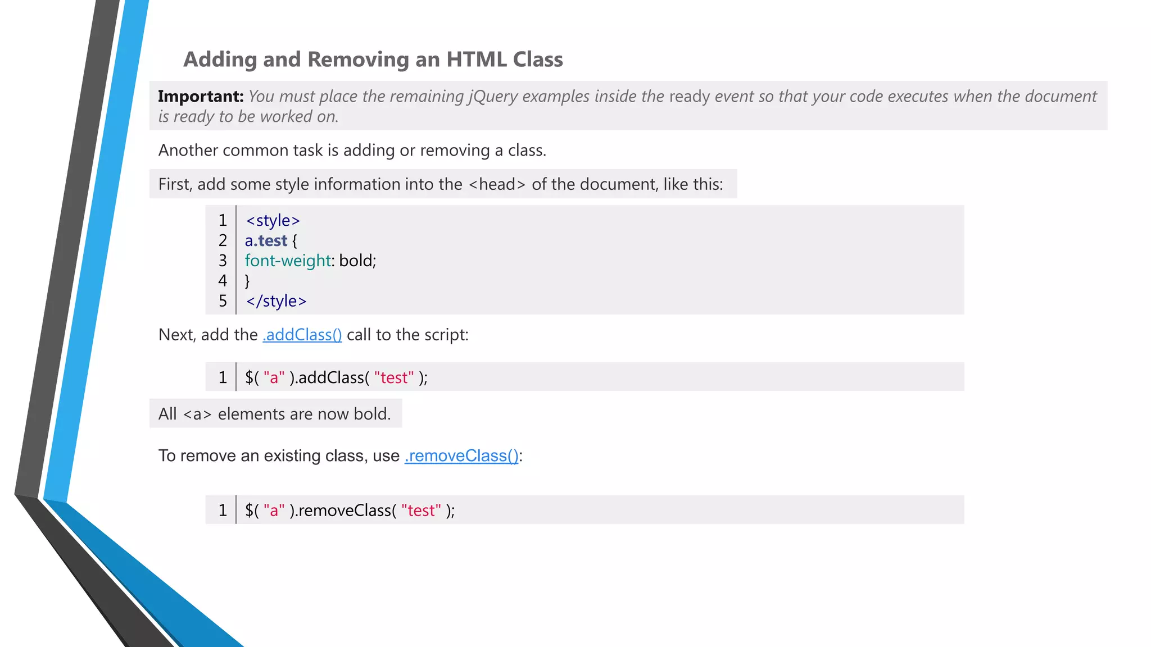The width and height of the screenshot is (1151, 647).
Task: Open the .removeClass() hyperlink
Action: click(461, 455)
